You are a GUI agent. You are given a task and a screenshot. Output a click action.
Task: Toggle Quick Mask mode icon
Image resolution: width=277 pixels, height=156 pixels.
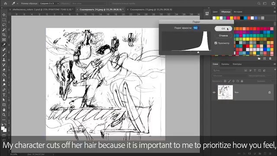(4, 136)
